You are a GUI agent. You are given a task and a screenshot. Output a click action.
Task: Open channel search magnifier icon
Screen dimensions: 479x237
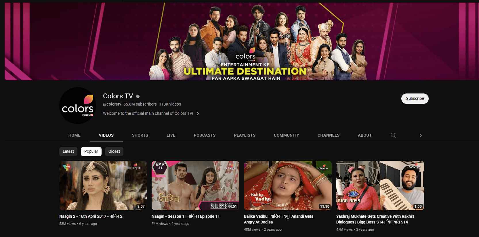(x=393, y=135)
